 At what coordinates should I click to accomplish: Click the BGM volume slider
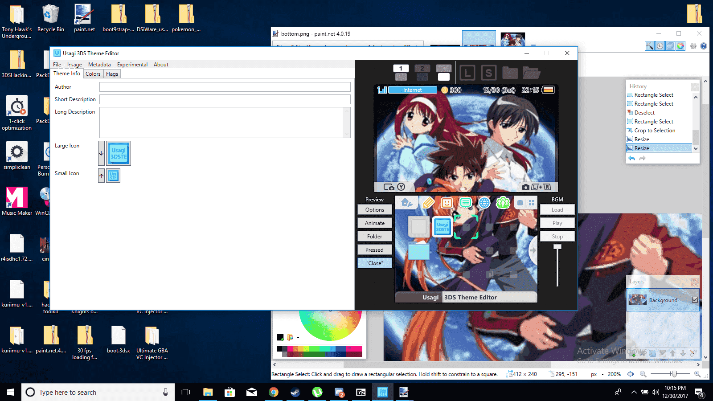557,266
